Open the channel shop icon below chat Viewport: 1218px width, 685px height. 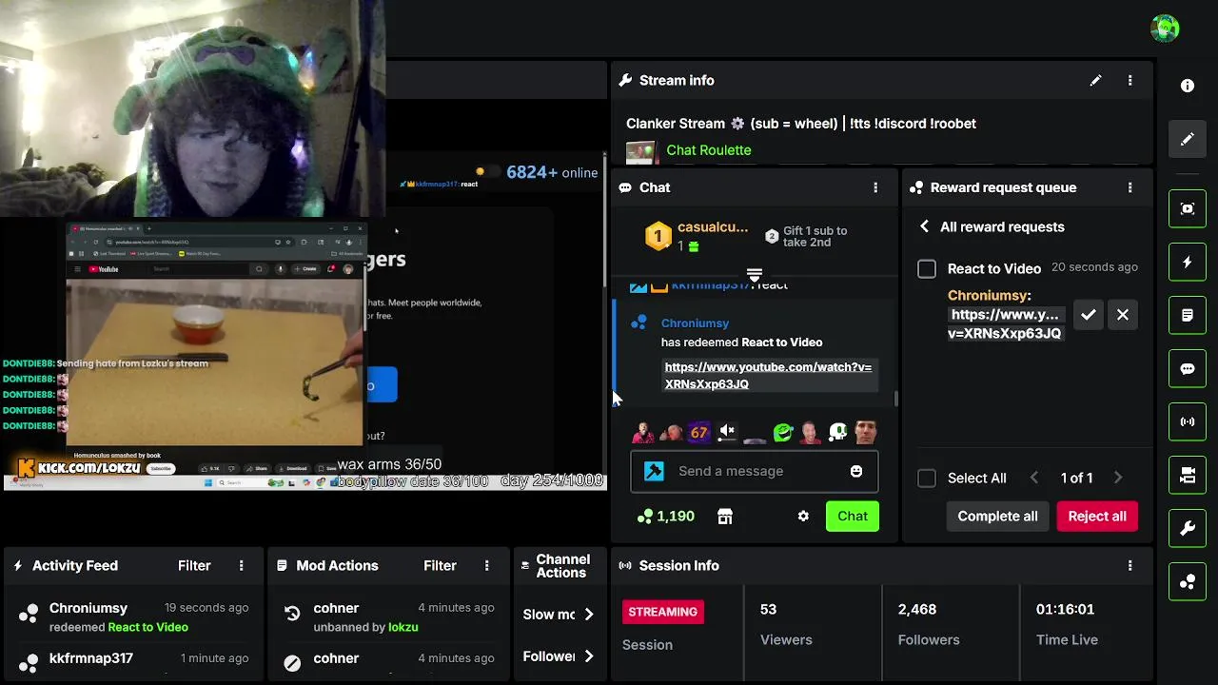(x=725, y=516)
